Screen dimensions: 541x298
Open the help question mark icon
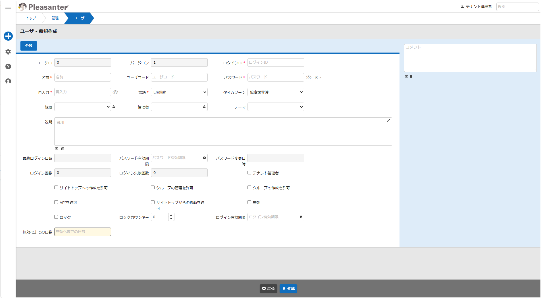coord(8,66)
